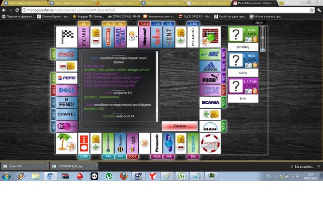Open gift icon on Ervin's card

click(255, 91)
